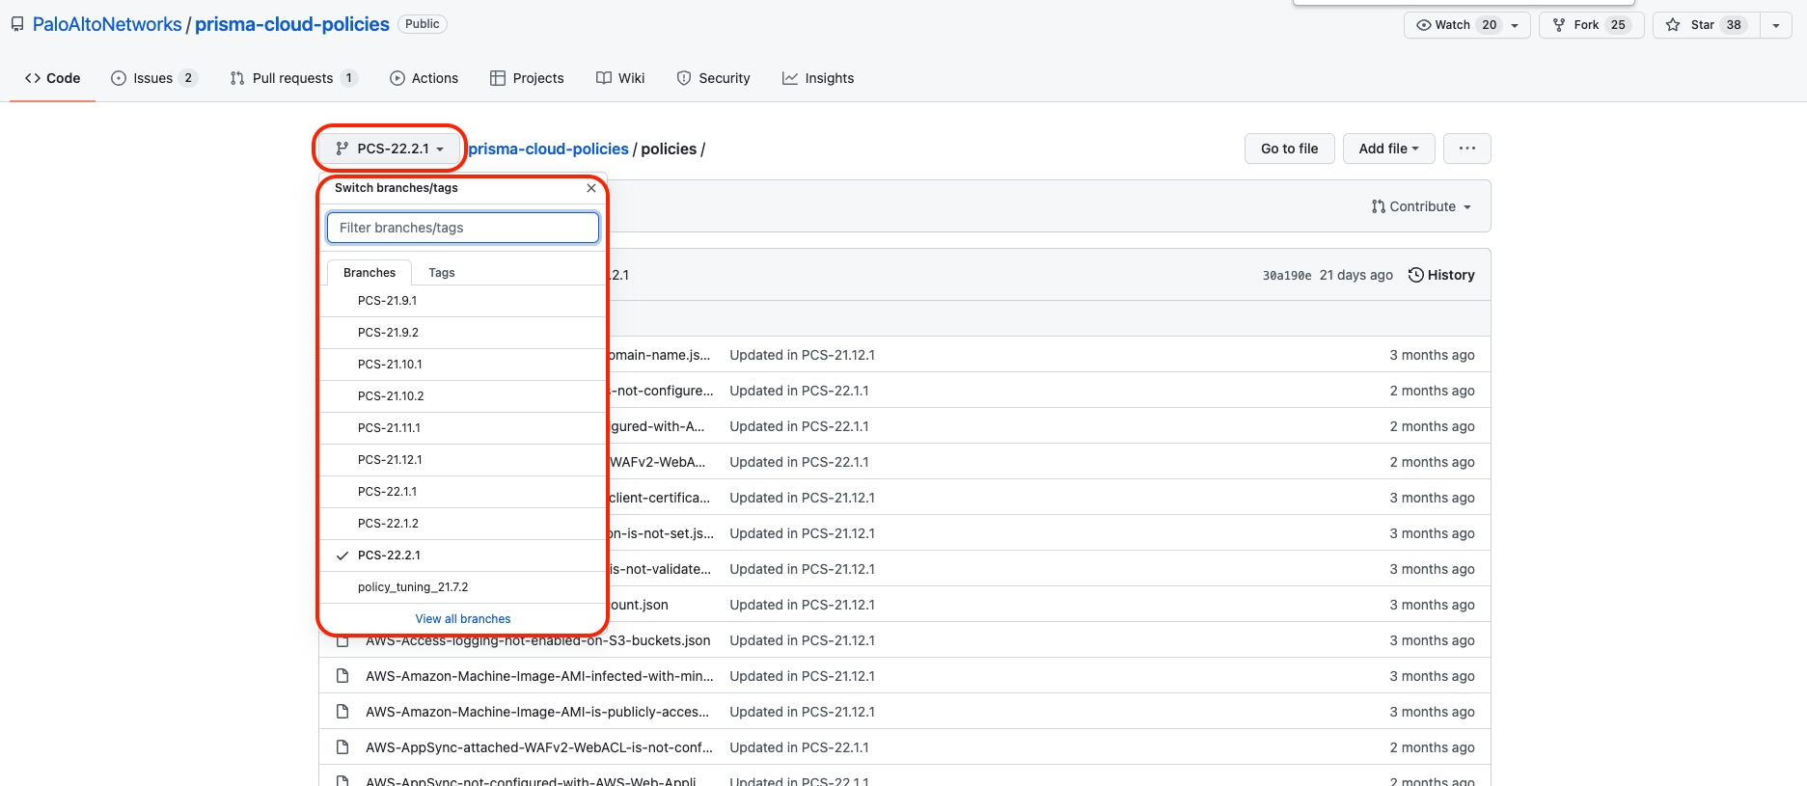Image resolution: width=1807 pixels, height=786 pixels.
Task: Close the Switch branches/tags popup
Action: (590, 188)
